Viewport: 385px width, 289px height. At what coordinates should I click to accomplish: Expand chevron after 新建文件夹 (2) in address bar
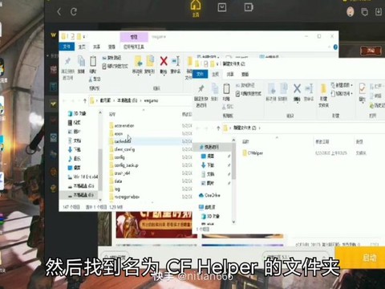pos(259,128)
